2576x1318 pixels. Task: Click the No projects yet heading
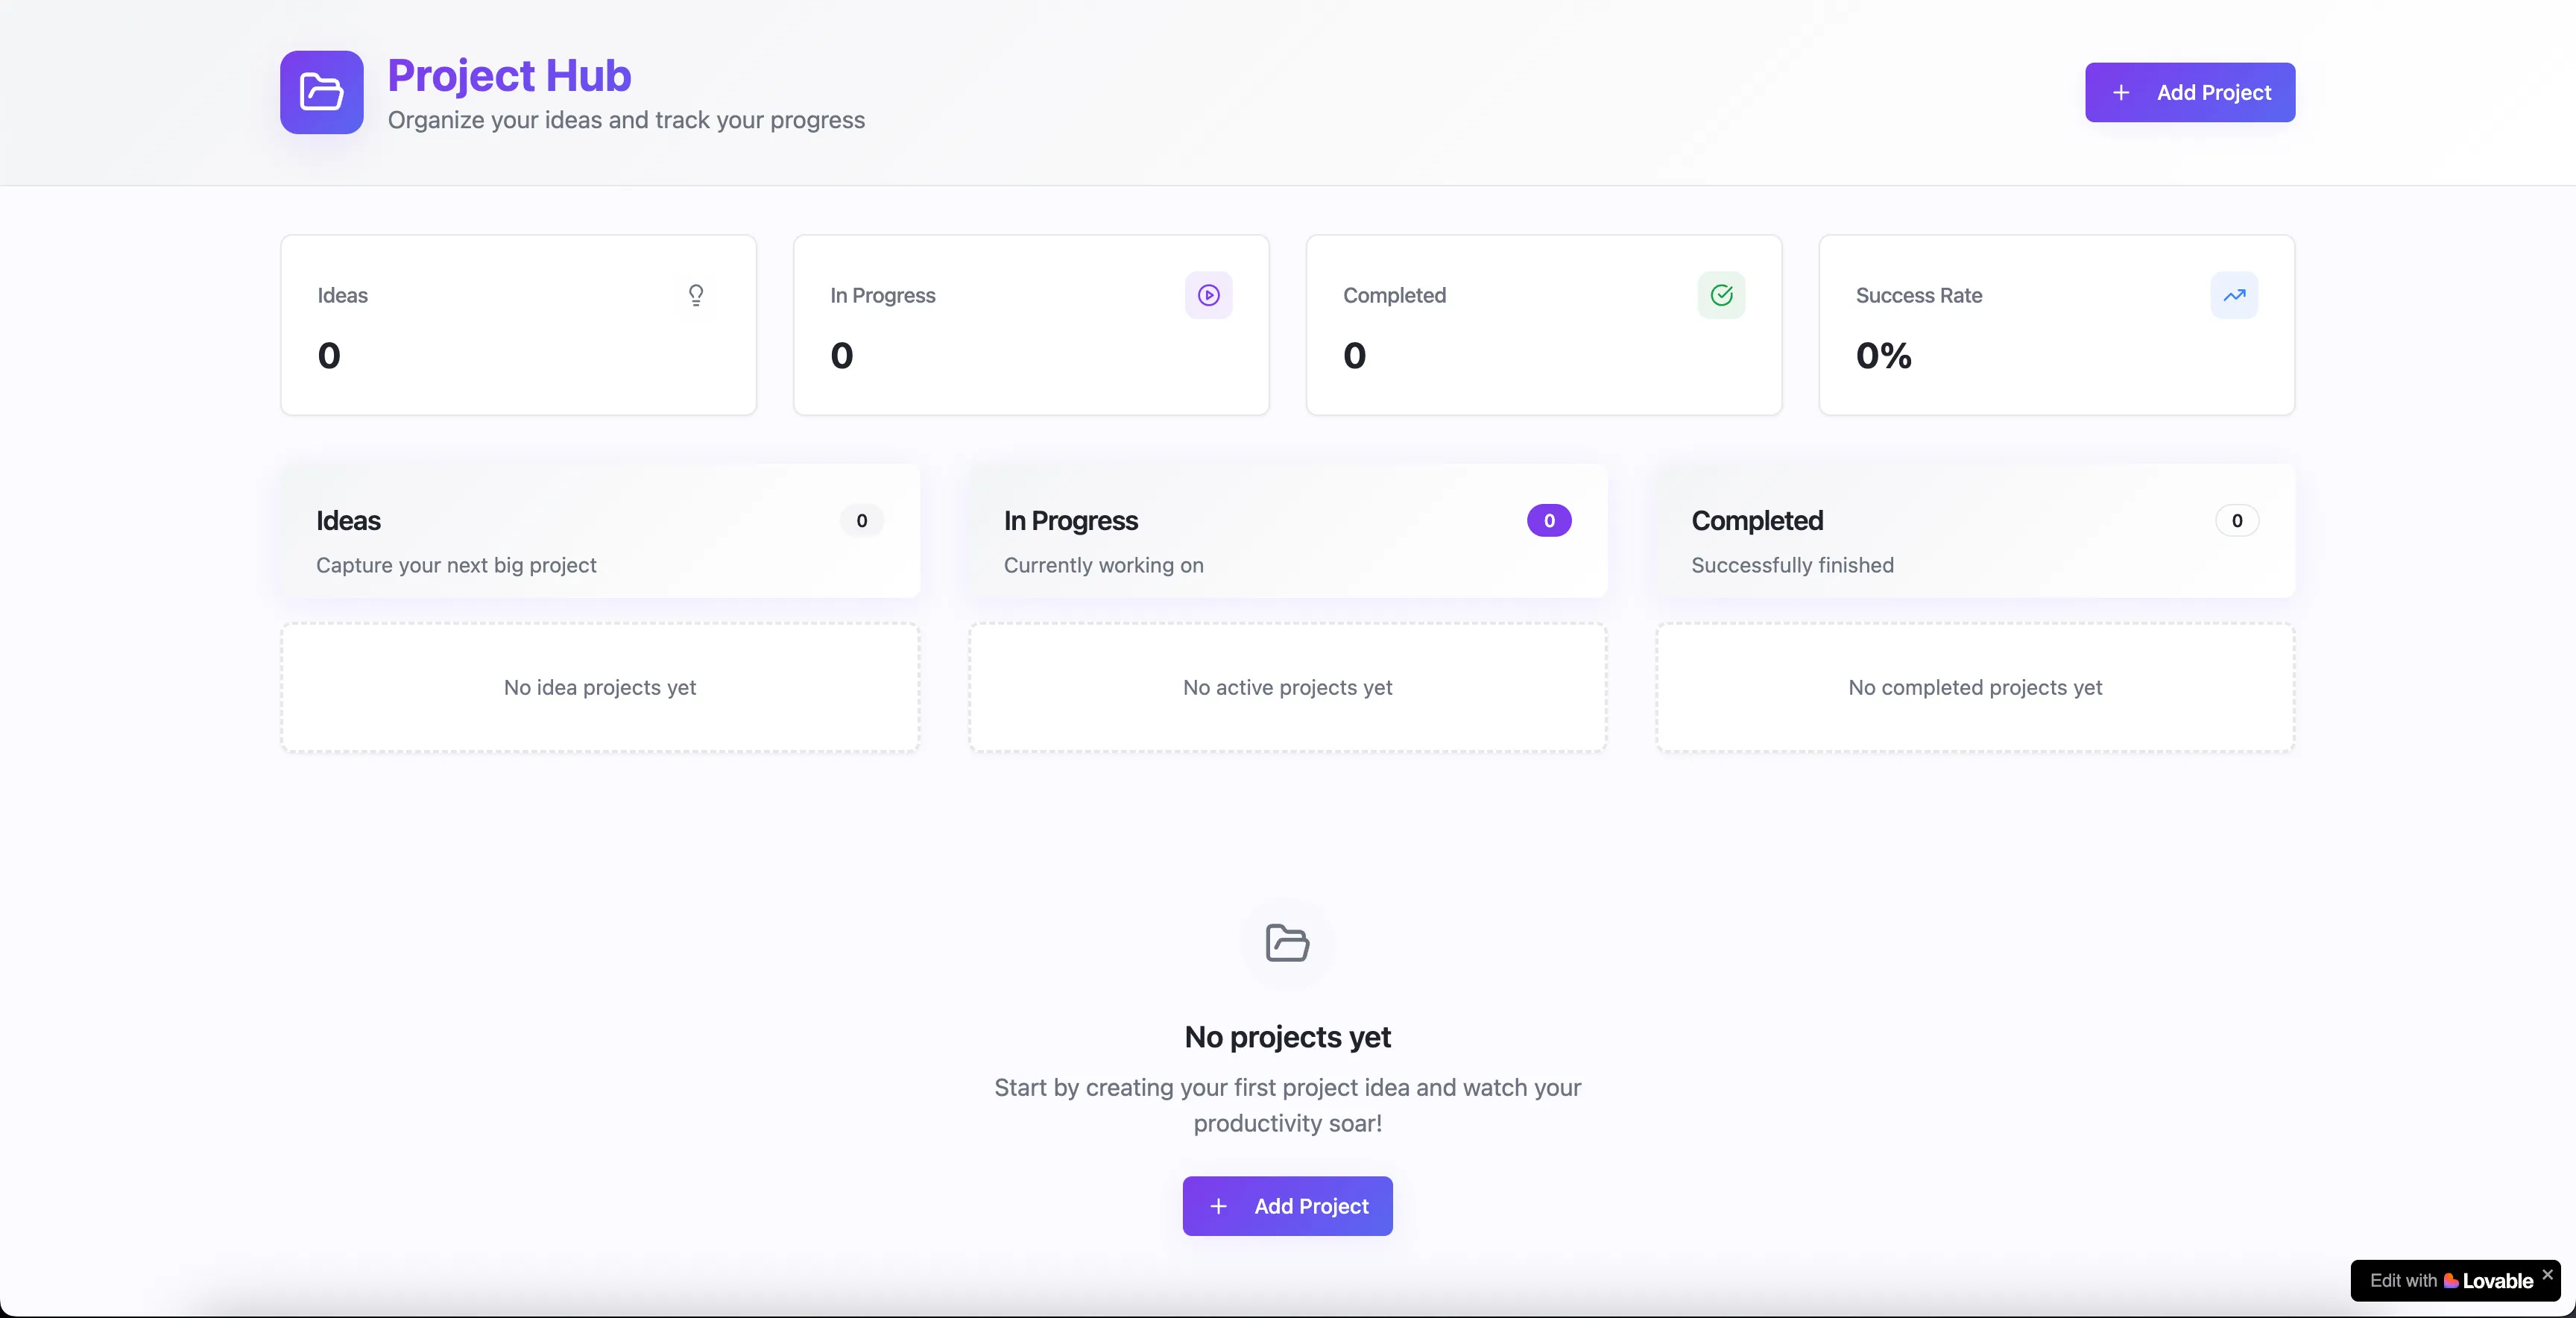click(1287, 1038)
